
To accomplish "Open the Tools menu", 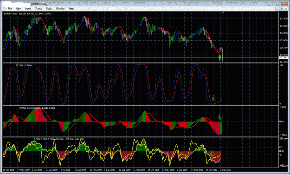I will coord(49,8).
